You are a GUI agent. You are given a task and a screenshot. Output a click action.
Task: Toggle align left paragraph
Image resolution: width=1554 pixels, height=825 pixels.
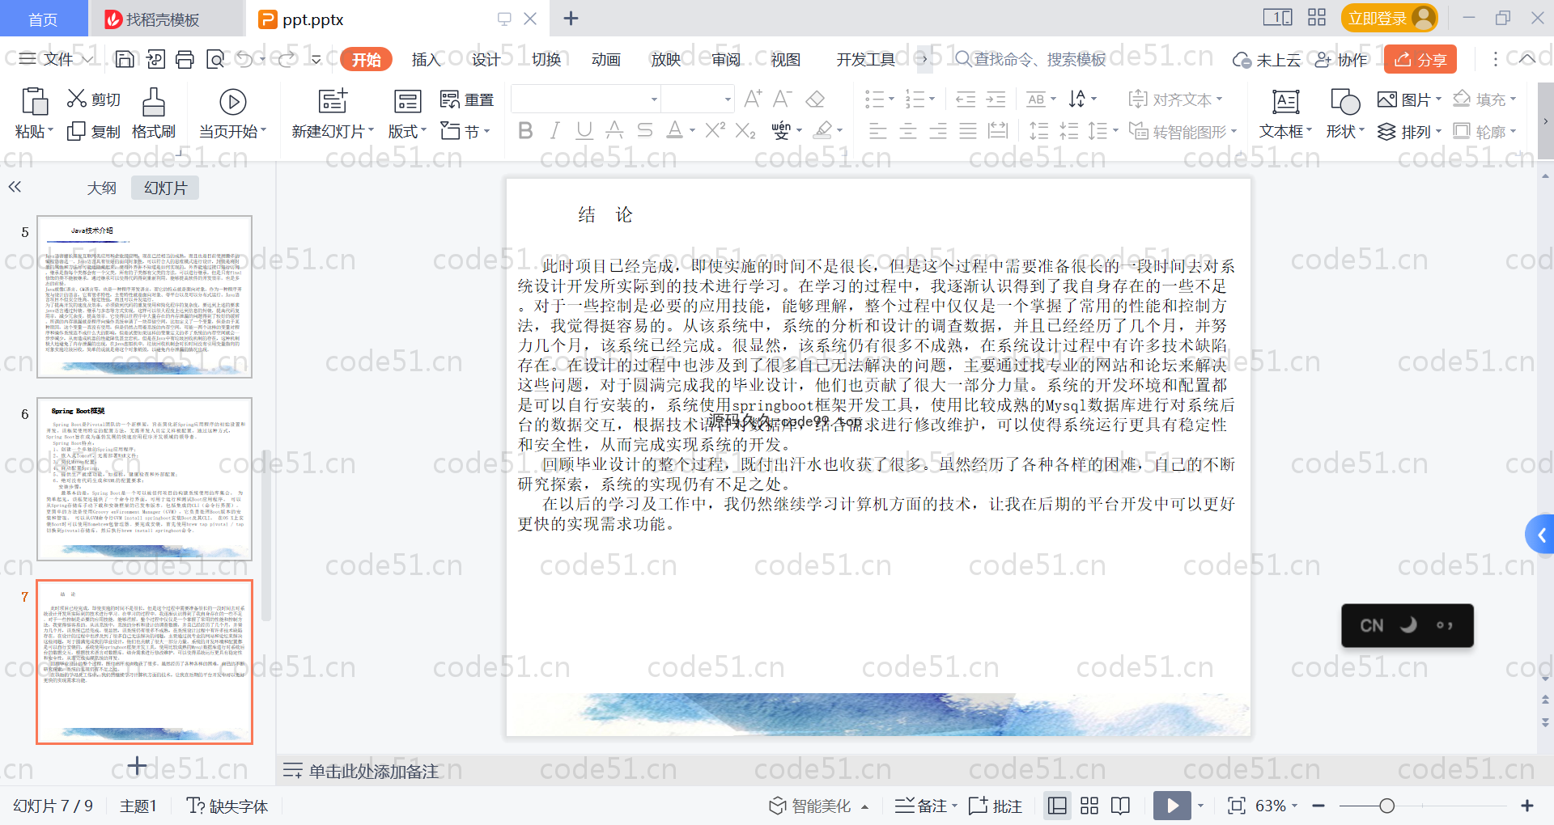(x=877, y=130)
